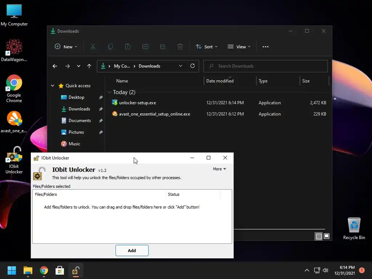The height and width of the screenshot is (279, 372).
Task: Open Desktop in Quick access
Action: pyautogui.click(x=76, y=97)
